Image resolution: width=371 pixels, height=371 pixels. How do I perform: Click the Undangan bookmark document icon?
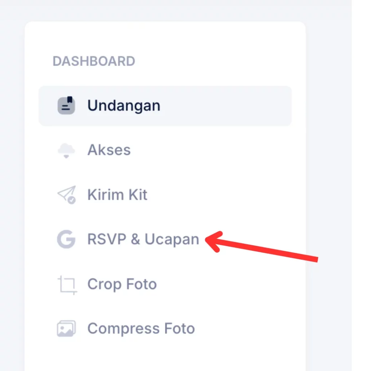tap(66, 105)
